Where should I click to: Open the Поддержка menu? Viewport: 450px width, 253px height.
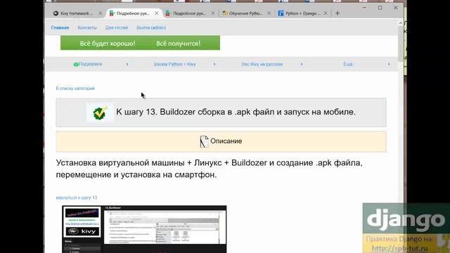pyautogui.click(x=90, y=64)
